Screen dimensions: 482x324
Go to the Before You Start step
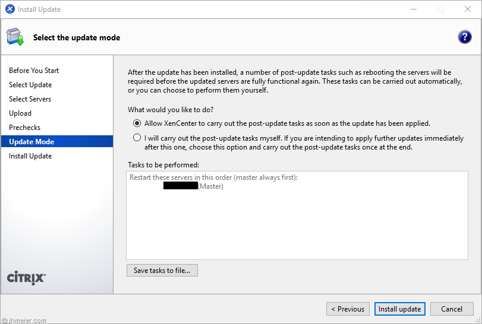34,71
